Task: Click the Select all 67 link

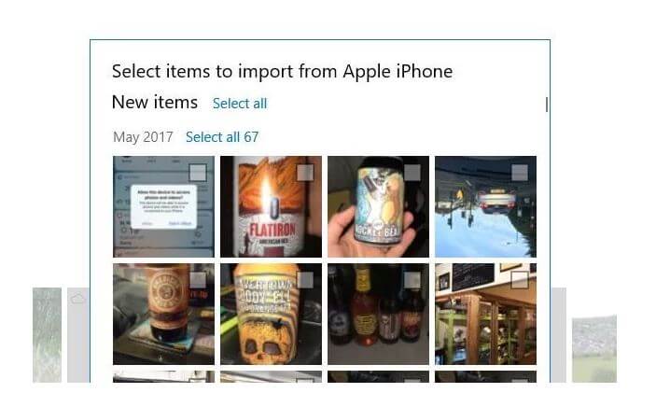Action: click(x=222, y=137)
